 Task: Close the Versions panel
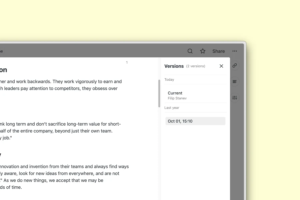pos(221,66)
